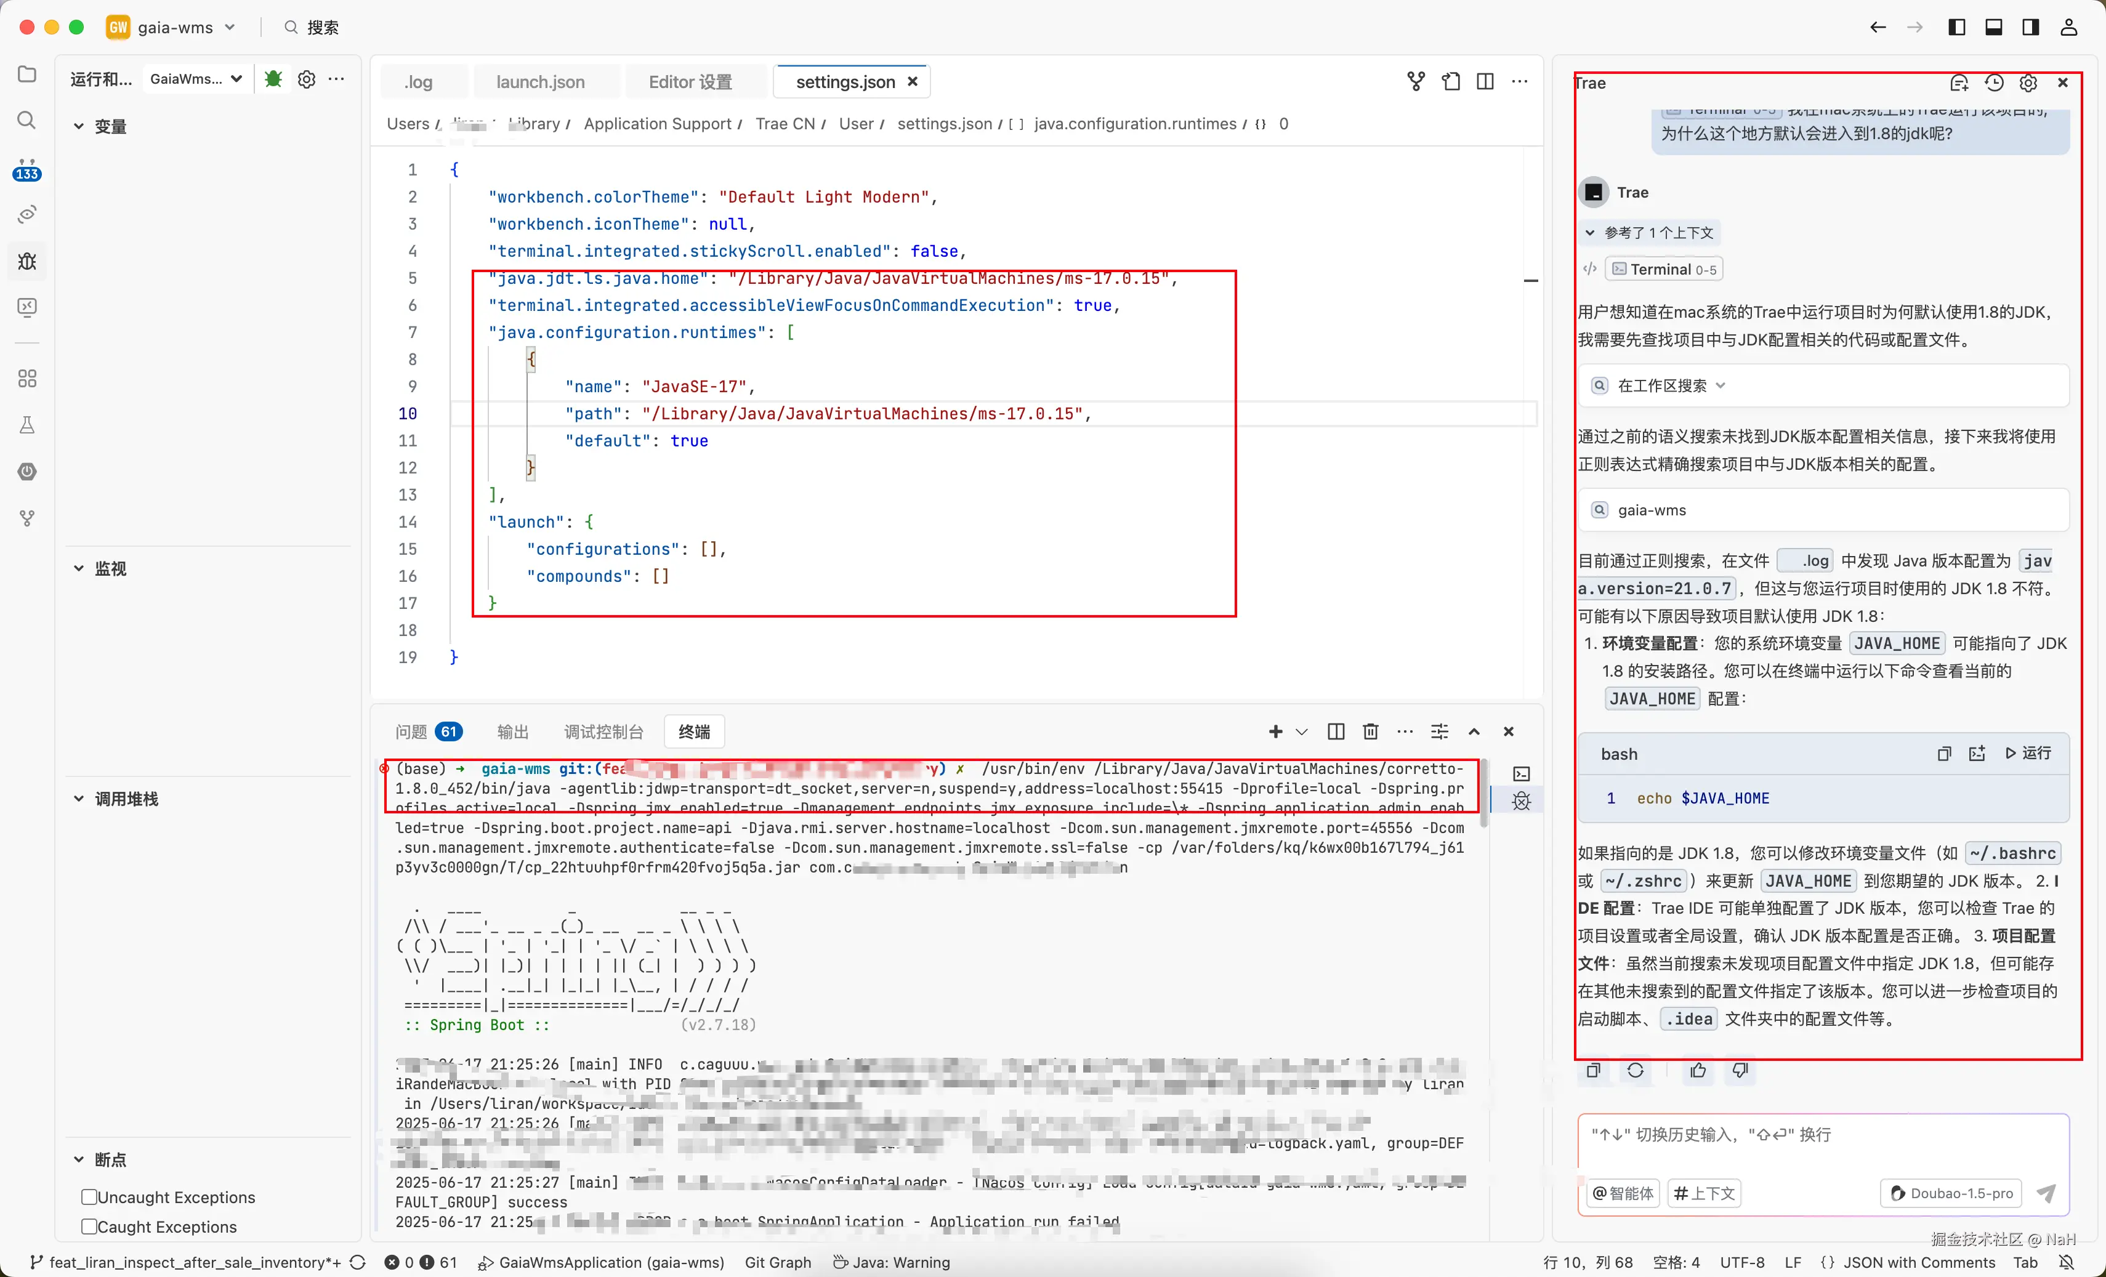The height and width of the screenshot is (1277, 2106).
Task: Click the 运行 button on bash block
Action: point(2028,753)
